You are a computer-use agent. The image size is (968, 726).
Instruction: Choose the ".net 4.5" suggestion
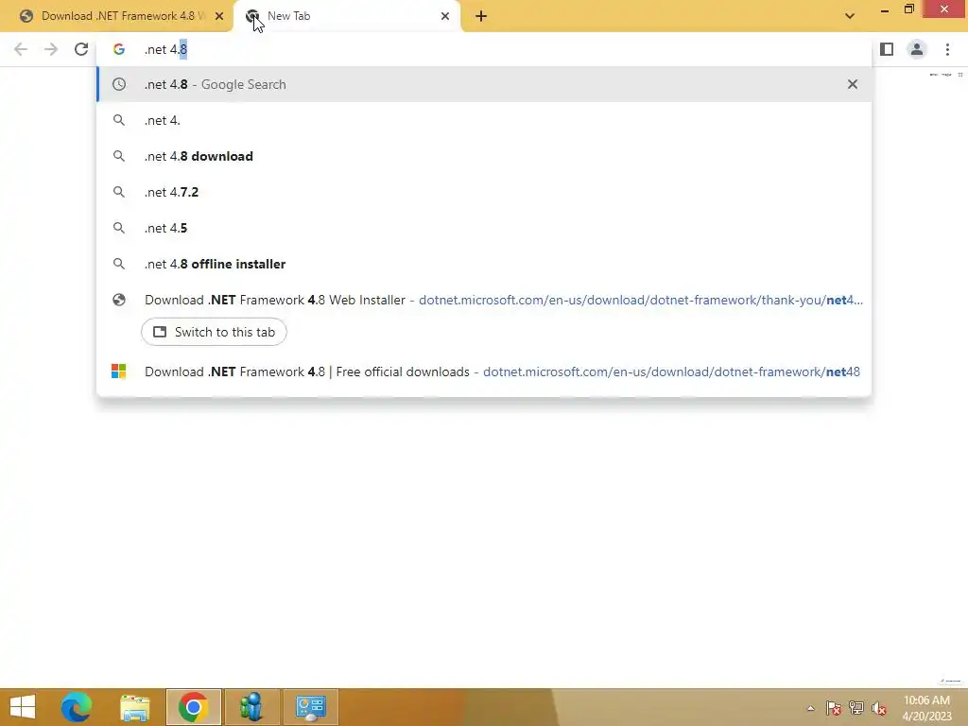click(x=484, y=228)
